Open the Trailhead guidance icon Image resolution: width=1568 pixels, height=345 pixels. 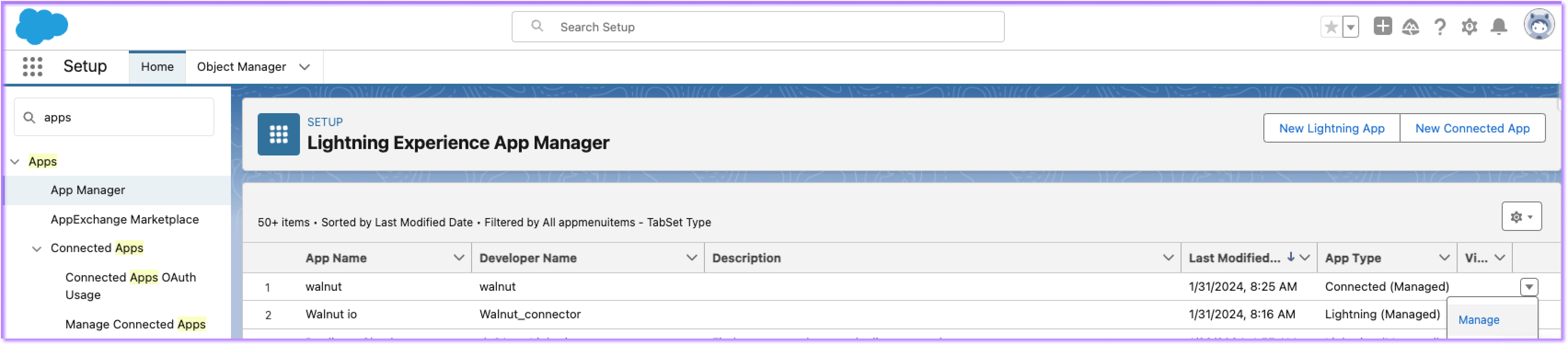pyautogui.click(x=1410, y=27)
